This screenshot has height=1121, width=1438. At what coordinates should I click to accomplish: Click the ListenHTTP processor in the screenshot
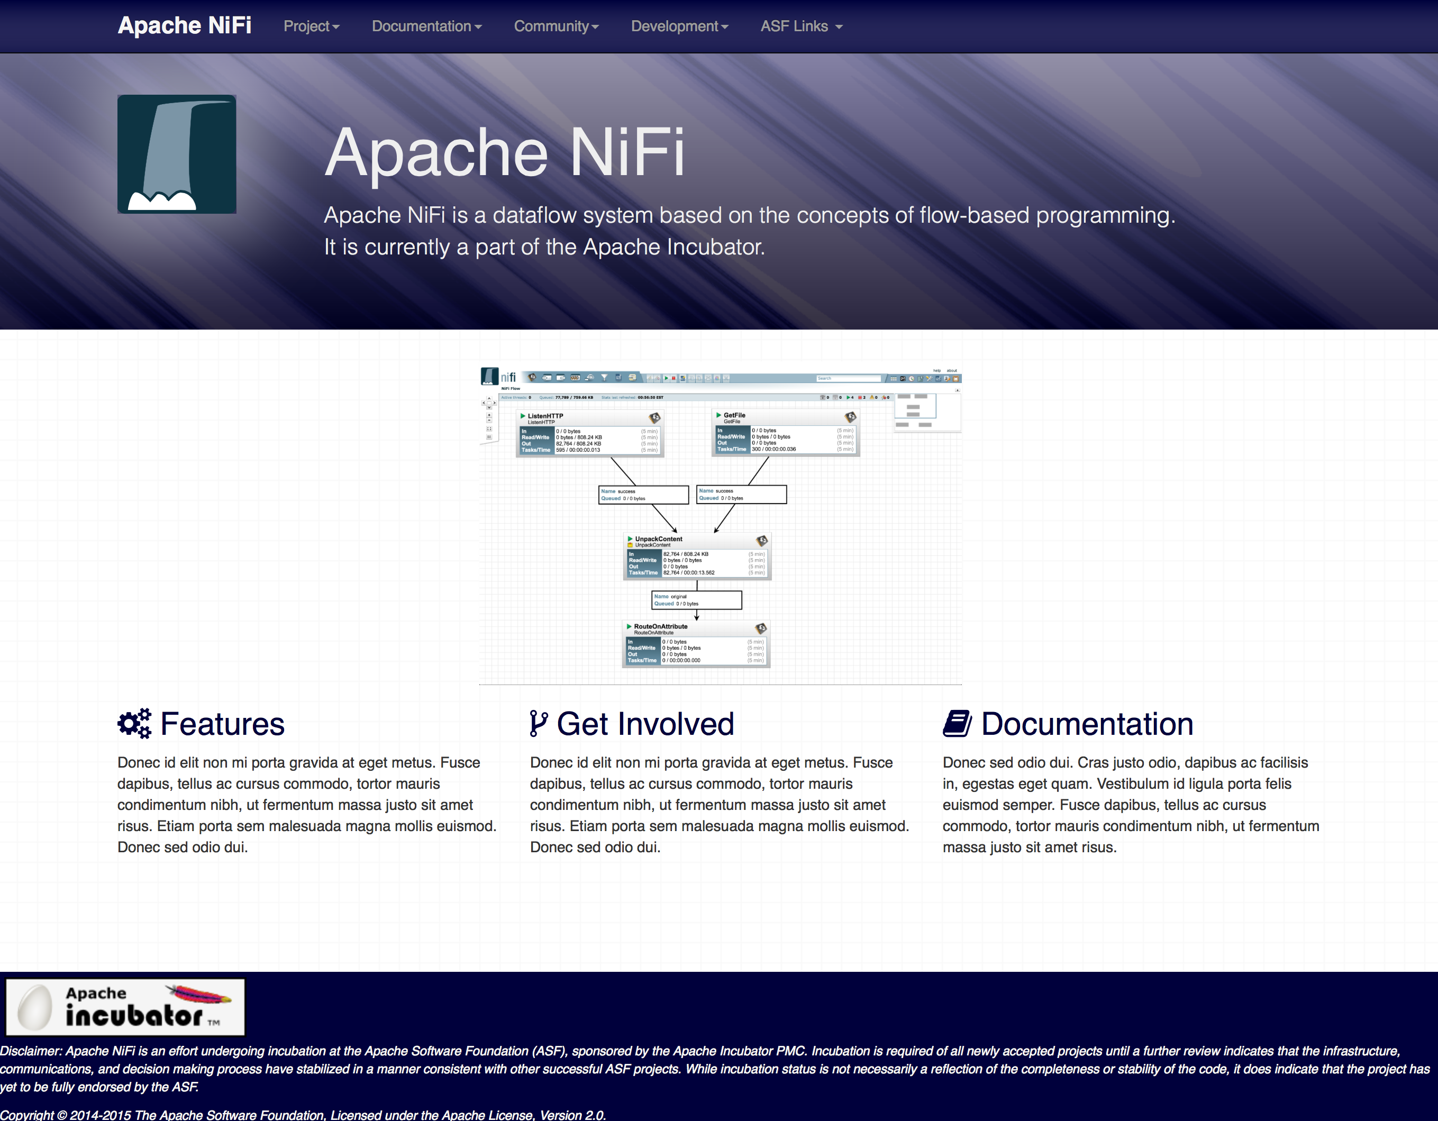click(589, 432)
